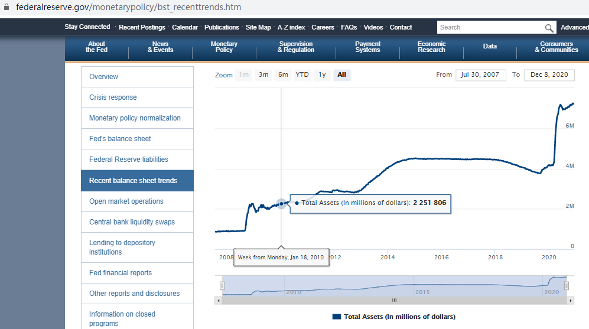
Task: Open the A-Z index link
Action: [291, 27]
